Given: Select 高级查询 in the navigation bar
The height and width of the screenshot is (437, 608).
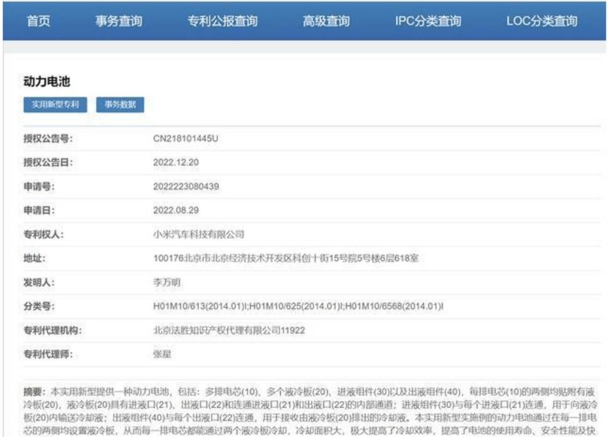Looking at the screenshot, I should pyautogui.click(x=326, y=21).
